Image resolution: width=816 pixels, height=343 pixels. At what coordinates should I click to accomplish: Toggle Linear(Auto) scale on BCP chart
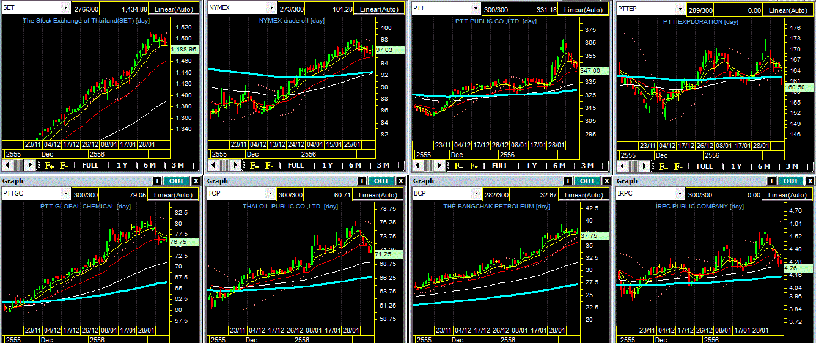coord(584,194)
